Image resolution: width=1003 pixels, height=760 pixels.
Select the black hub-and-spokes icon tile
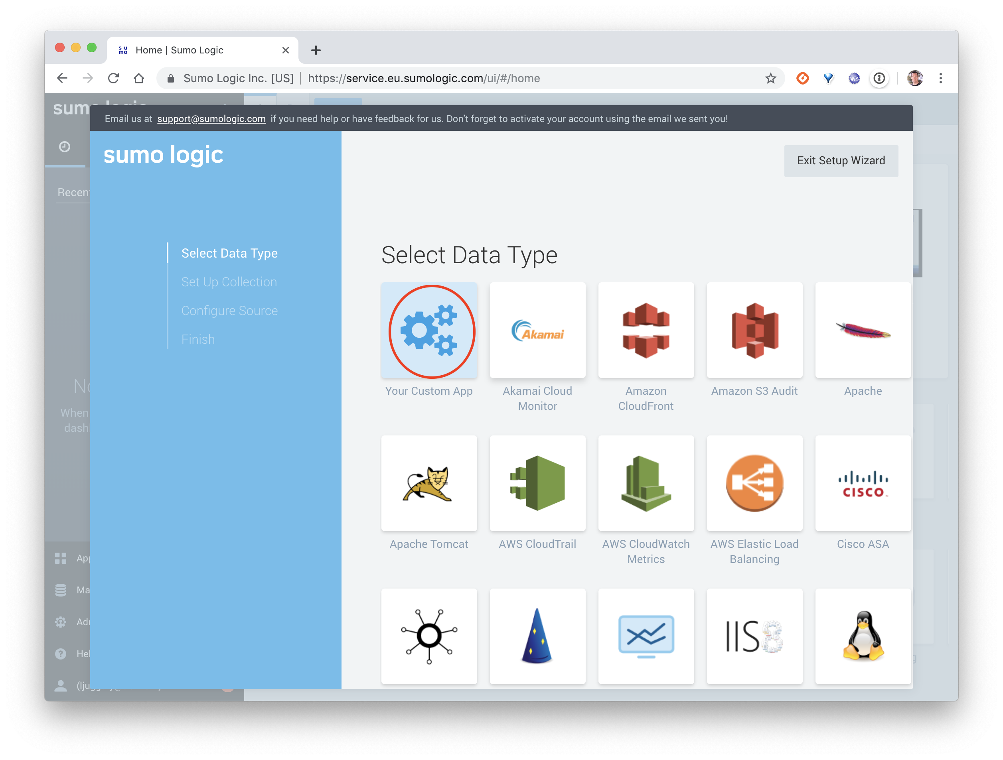[x=429, y=636]
